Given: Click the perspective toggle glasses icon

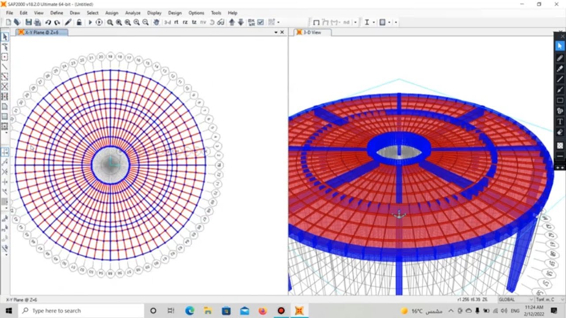Looking at the screenshot, I should pyautogui.click(x=221, y=22).
